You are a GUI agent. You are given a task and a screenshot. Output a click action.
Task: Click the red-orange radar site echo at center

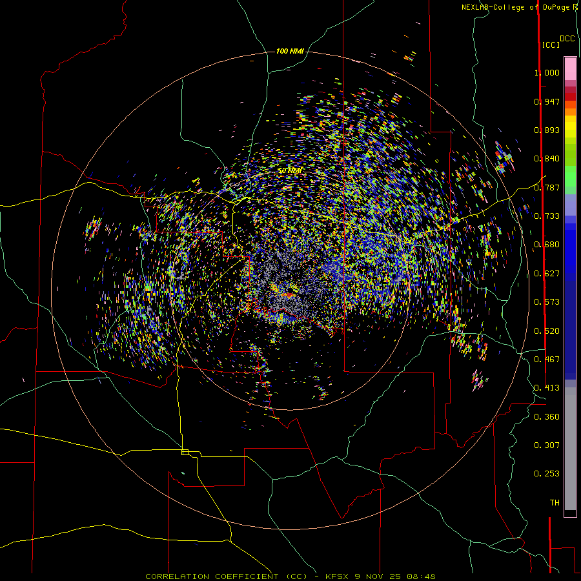pyautogui.click(x=289, y=294)
